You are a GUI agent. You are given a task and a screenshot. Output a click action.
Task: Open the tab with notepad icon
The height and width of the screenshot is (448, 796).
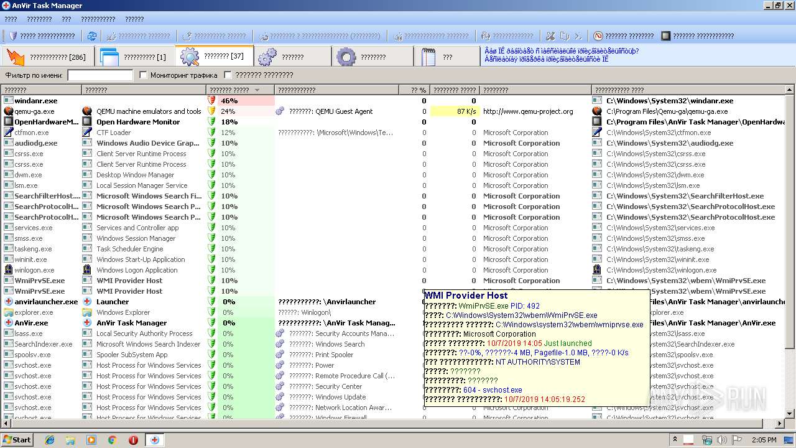(x=447, y=57)
